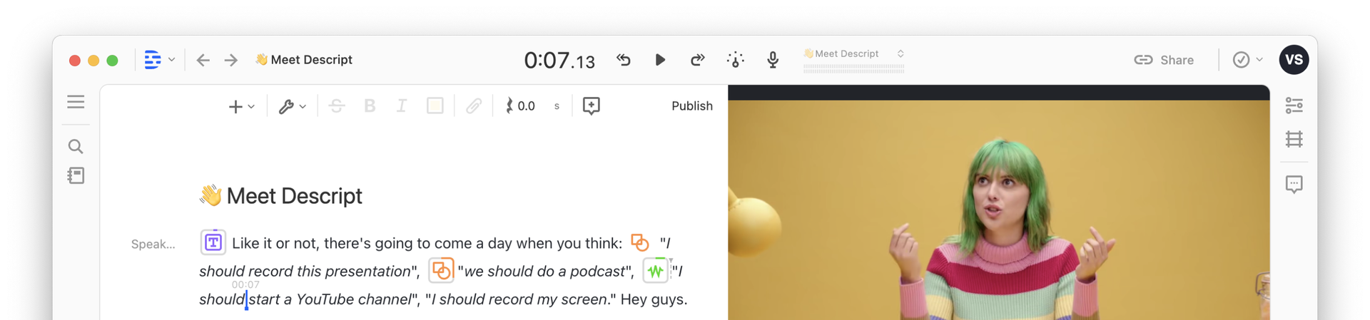The height and width of the screenshot is (320, 1370).
Task: Open the hamburger sidebar menu
Action: tap(76, 102)
